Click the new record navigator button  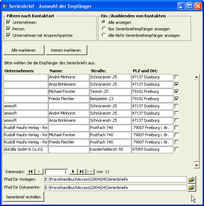click(90, 172)
